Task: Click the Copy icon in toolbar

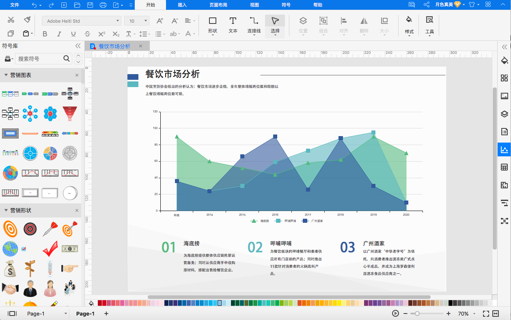Action: click(x=11, y=34)
